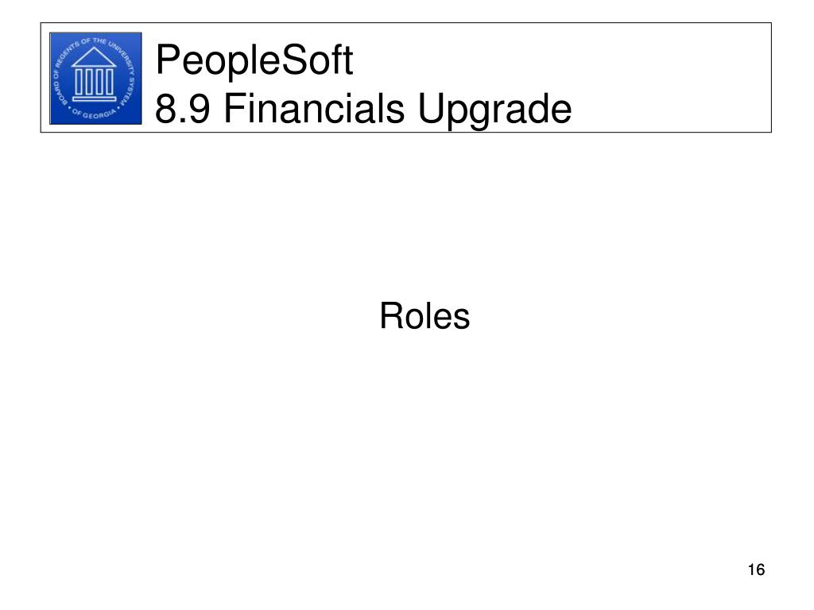Click the slide number 16
Viewport: 814px width, 610px height.
[757, 569]
